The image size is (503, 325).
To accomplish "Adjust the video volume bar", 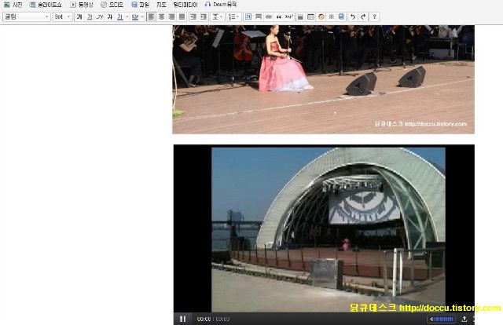I will pyautogui.click(x=442, y=319).
